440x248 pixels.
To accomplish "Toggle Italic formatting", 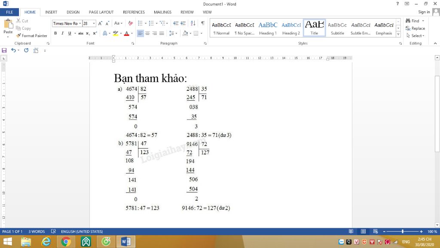I will point(62,33).
